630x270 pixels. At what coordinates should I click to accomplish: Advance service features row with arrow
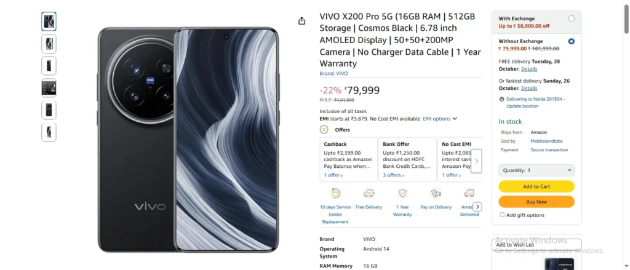pos(477,207)
